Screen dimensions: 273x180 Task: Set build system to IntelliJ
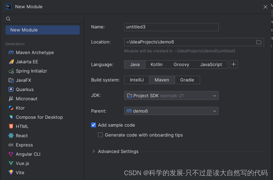point(137,80)
